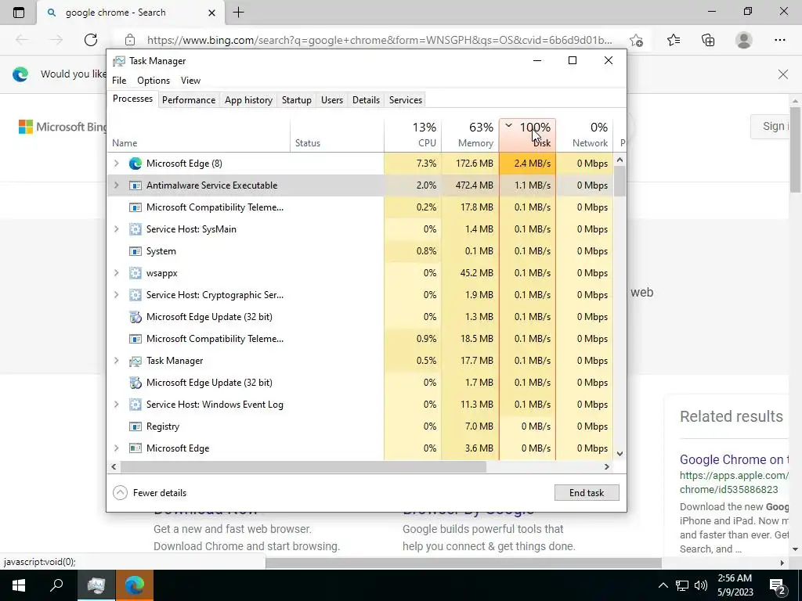This screenshot has width=802, height=601.
Task: Open the Task Manager Options menu
Action: [x=154, y=81]
